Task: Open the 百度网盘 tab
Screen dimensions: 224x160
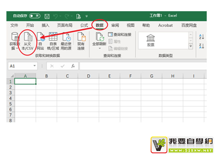Action: tap(189, 25)
